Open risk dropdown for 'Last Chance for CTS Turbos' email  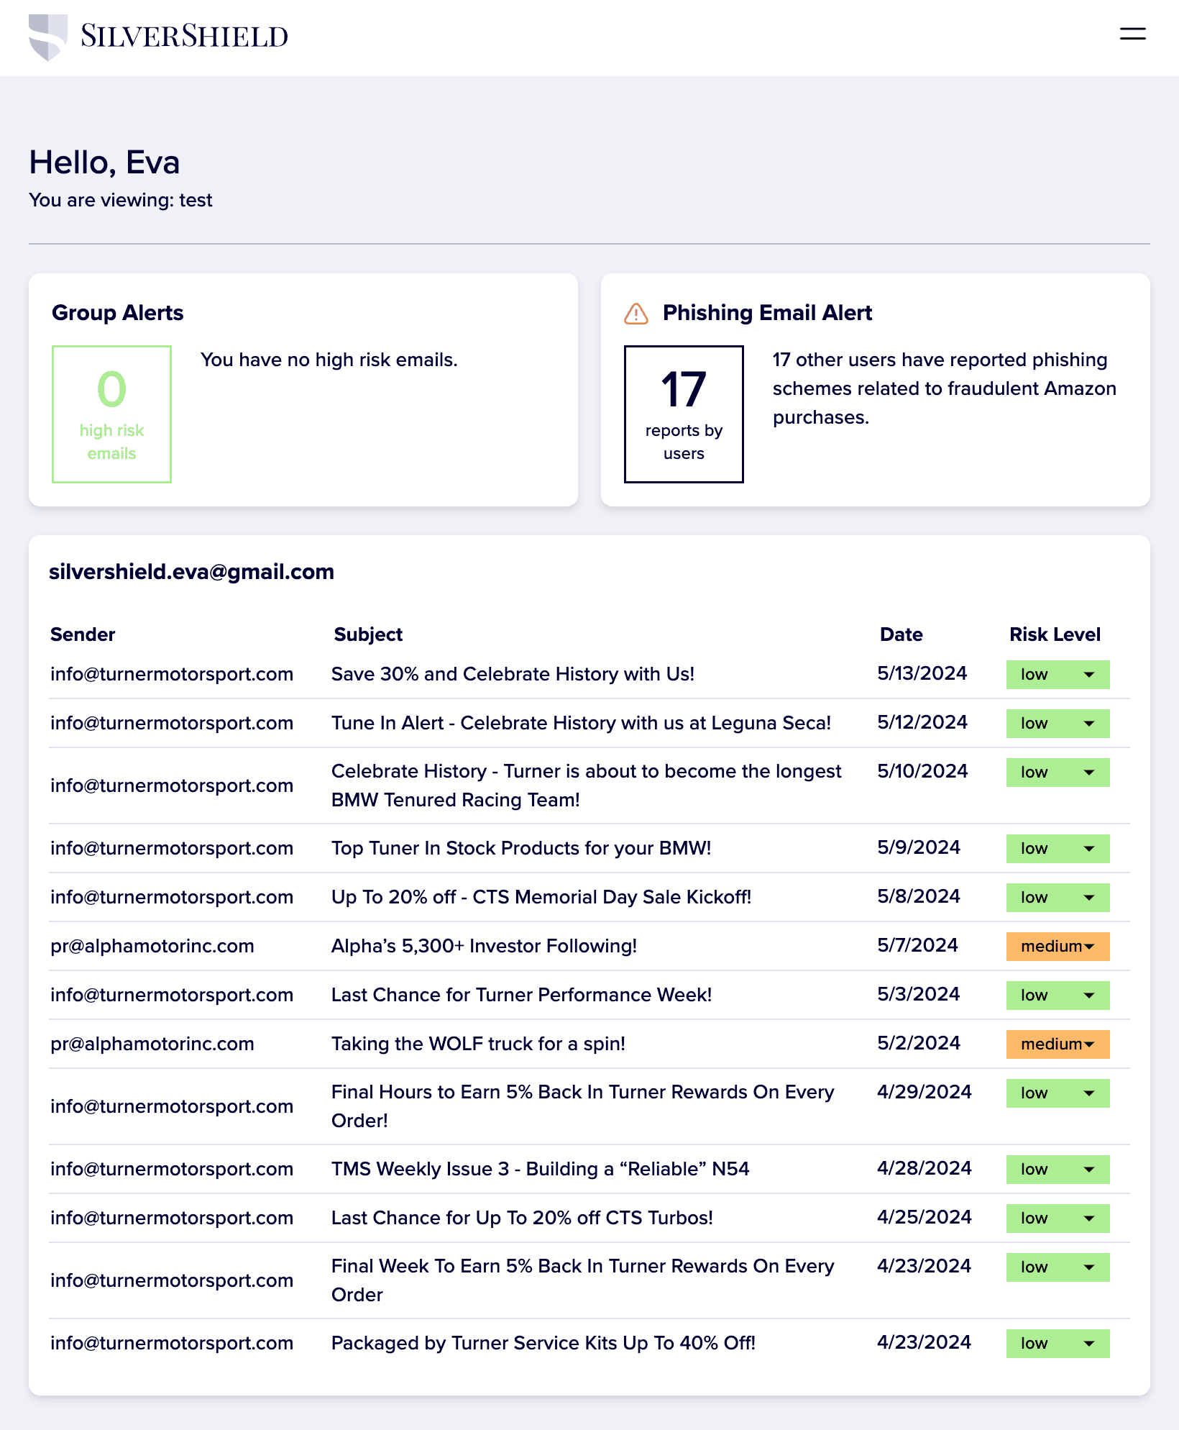(x=1058, y=1219)
